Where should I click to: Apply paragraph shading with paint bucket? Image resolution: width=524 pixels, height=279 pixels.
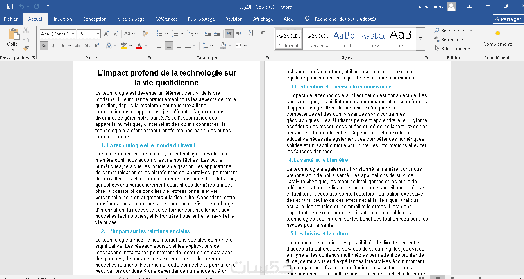[x=223, y=46]
